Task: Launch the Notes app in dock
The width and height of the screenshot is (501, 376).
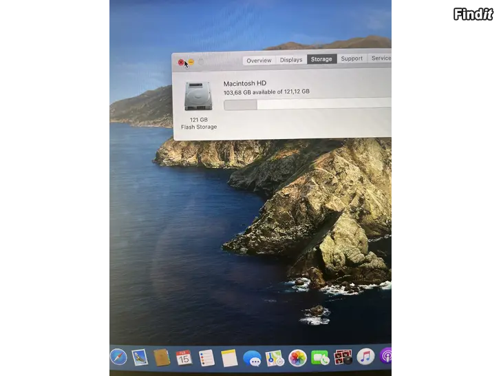Action: [x=229, y=357]
